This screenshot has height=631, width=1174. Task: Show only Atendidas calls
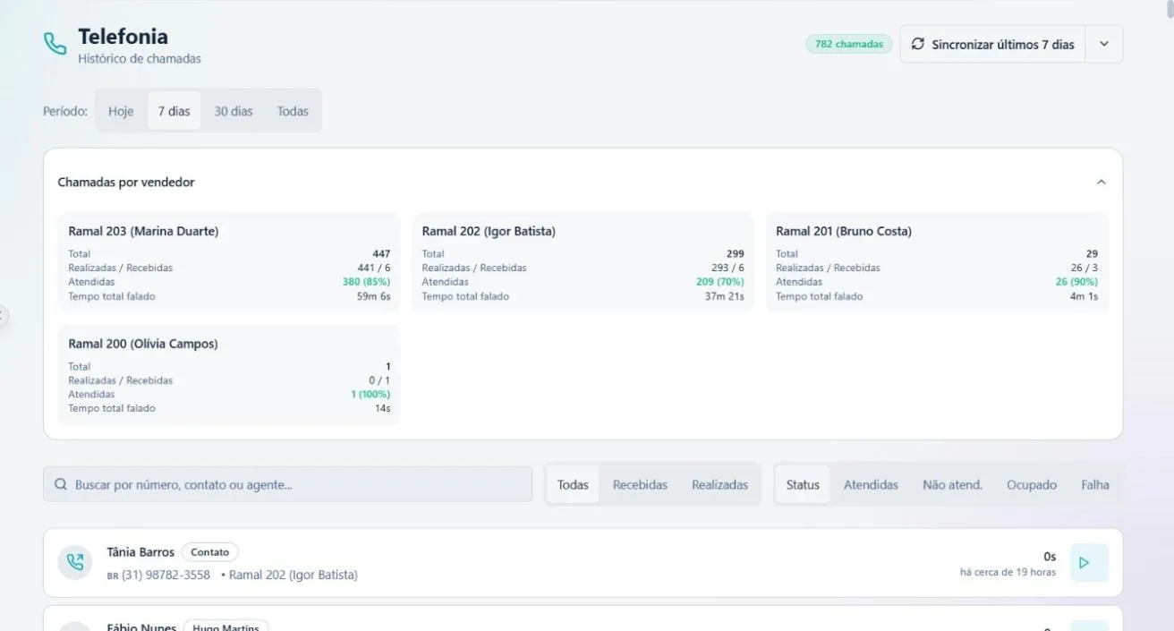[871, 484]
